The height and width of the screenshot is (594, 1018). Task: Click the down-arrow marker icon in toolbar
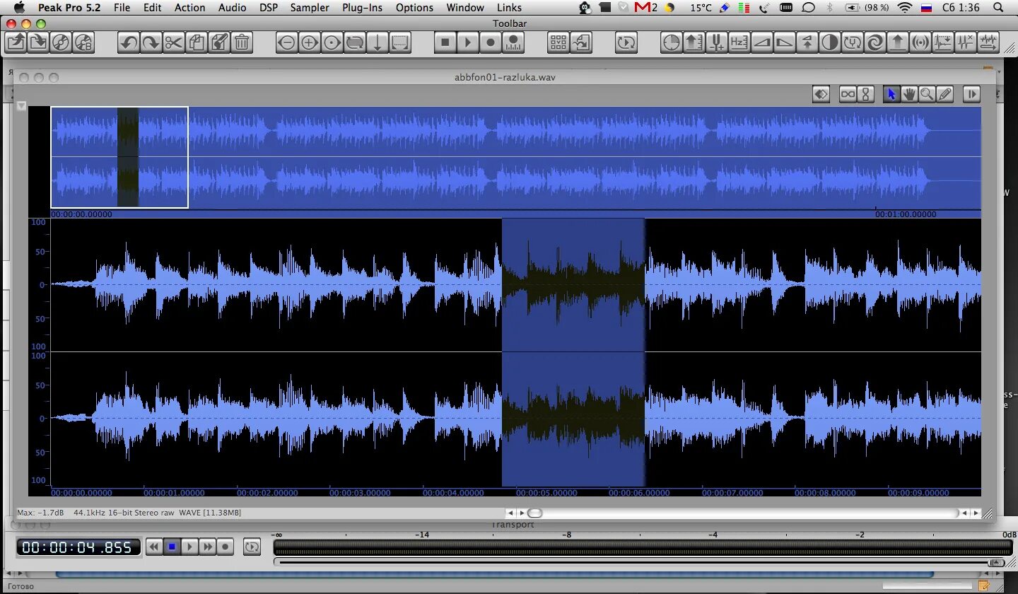click(x=378, y=42)
